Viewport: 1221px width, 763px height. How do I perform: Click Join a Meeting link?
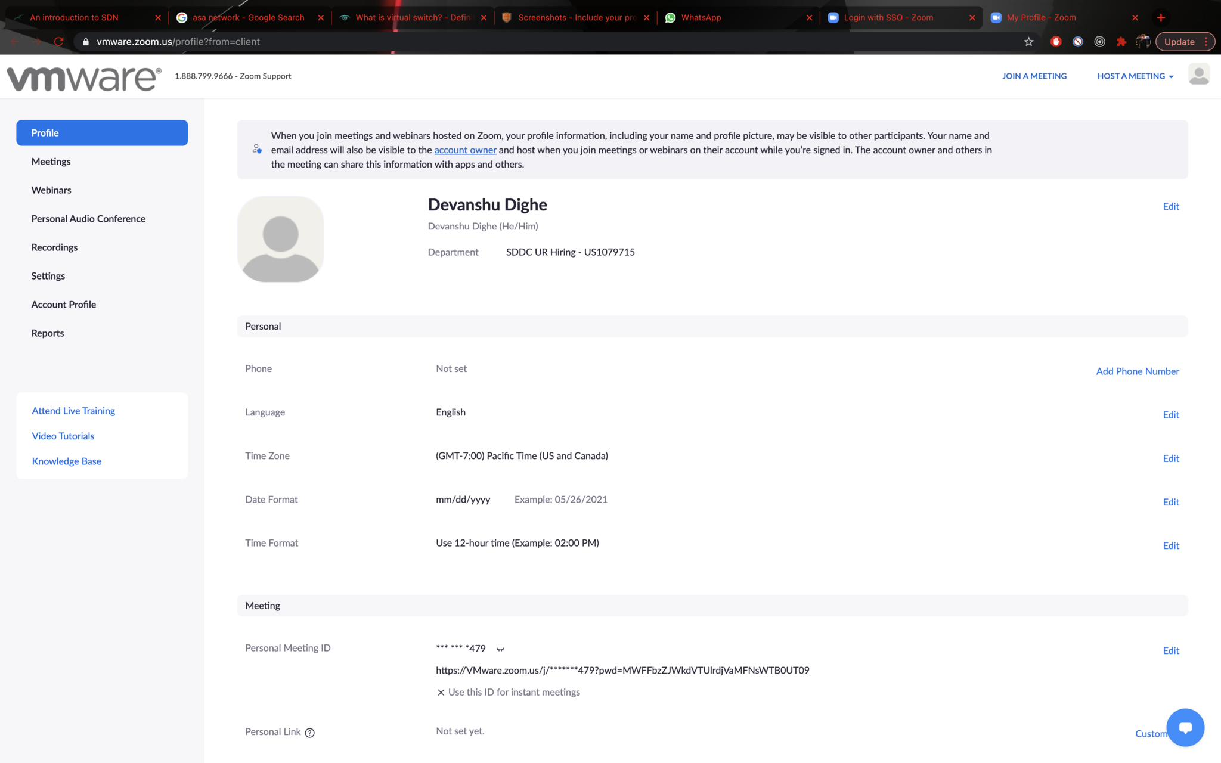(x=1034, y=76)
